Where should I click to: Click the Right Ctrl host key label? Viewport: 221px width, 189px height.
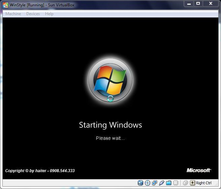[204, 183]
